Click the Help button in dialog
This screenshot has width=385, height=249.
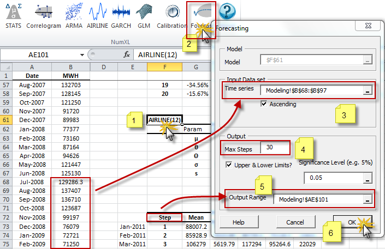[x=238, y=222]
